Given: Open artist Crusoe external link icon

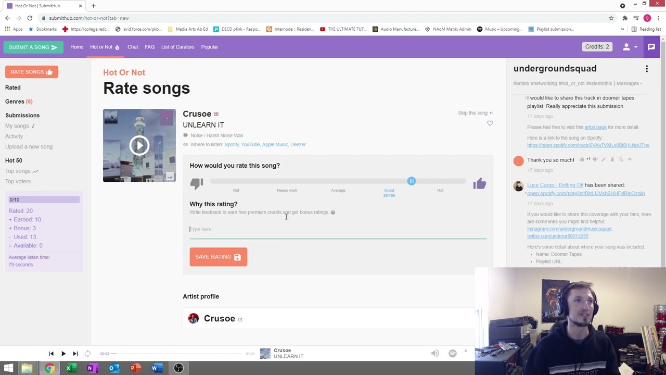Looking at the screenshot, I should pyautogui.click(x=240, y=319).
